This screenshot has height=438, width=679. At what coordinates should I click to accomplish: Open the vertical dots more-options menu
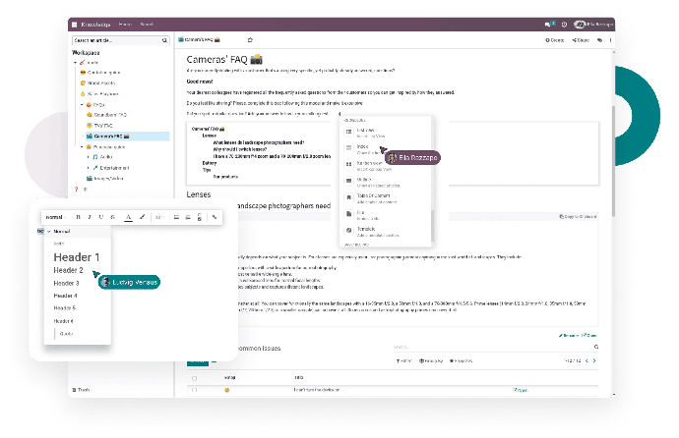[610, 40]
